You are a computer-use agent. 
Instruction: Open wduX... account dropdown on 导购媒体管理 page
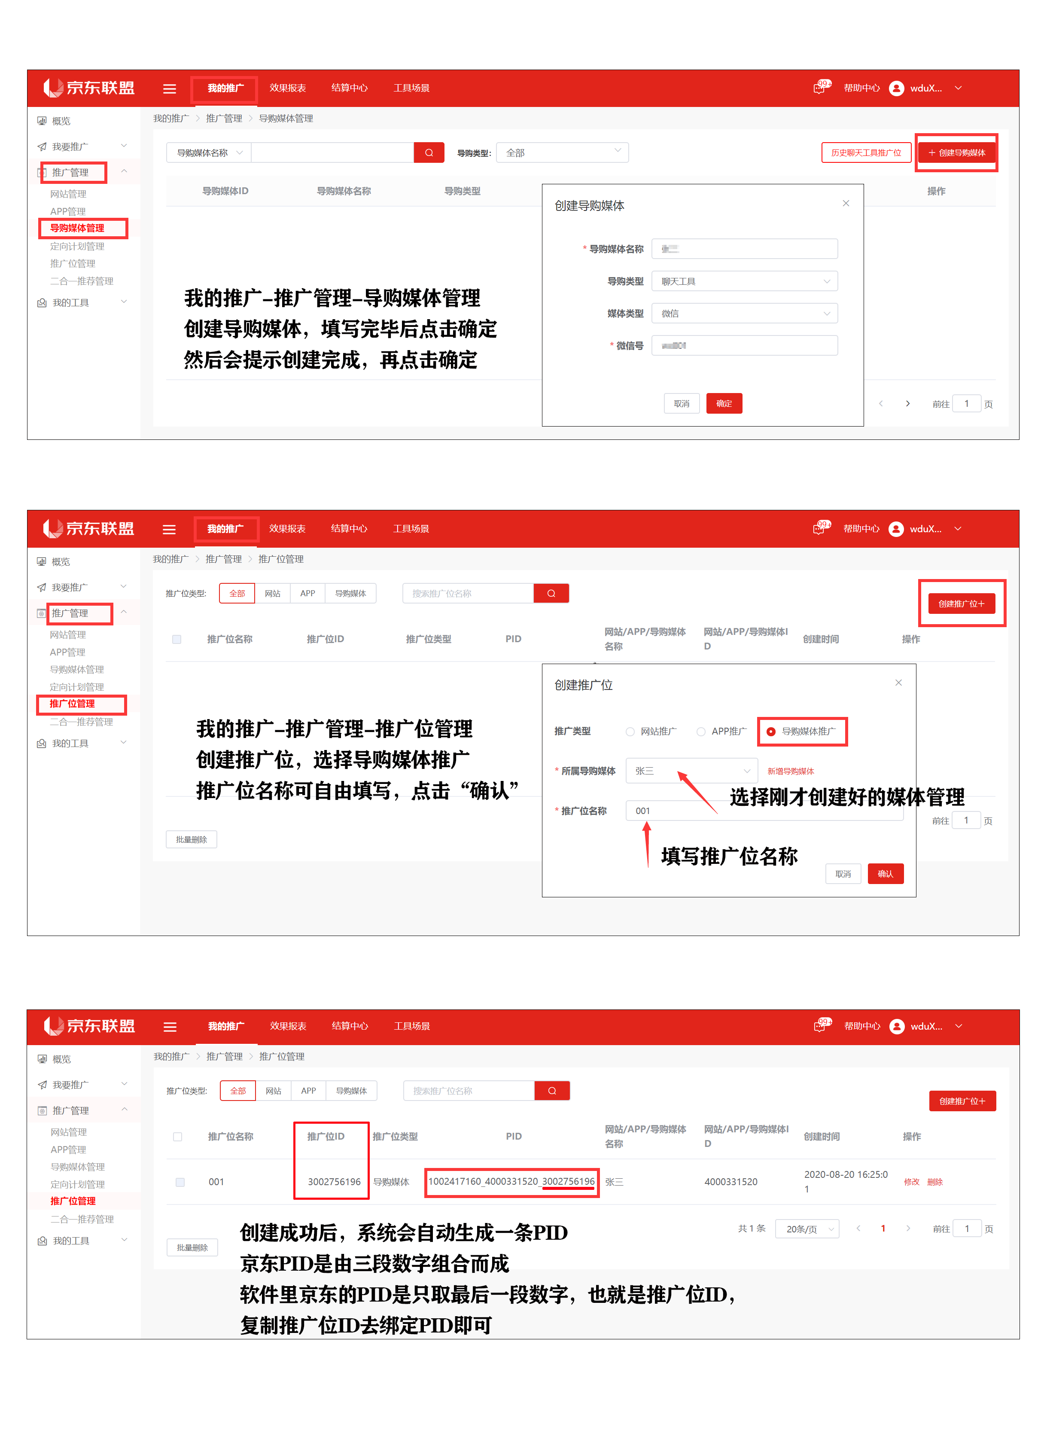pyautogui.click(x=958, y=88)
